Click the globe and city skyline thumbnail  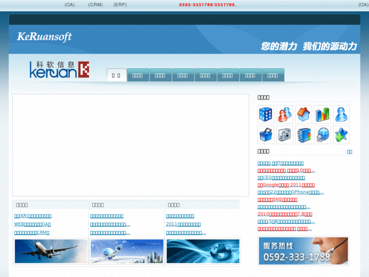[x=127, y=251]
